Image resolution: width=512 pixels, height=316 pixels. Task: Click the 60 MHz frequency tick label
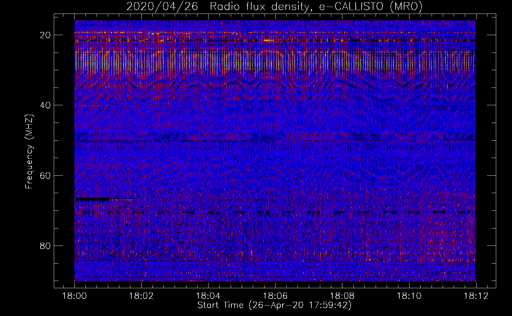[x=46, y=175]
